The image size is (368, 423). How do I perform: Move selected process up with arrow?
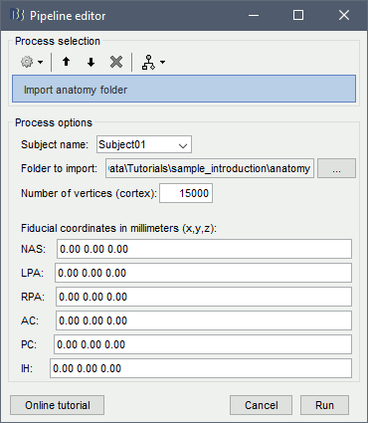[67, 62]
